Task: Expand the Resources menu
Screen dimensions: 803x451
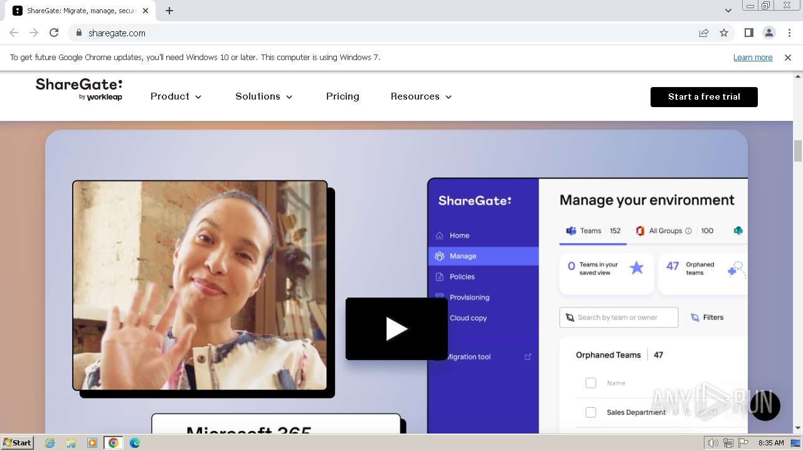Action: (x=422, y=96)
